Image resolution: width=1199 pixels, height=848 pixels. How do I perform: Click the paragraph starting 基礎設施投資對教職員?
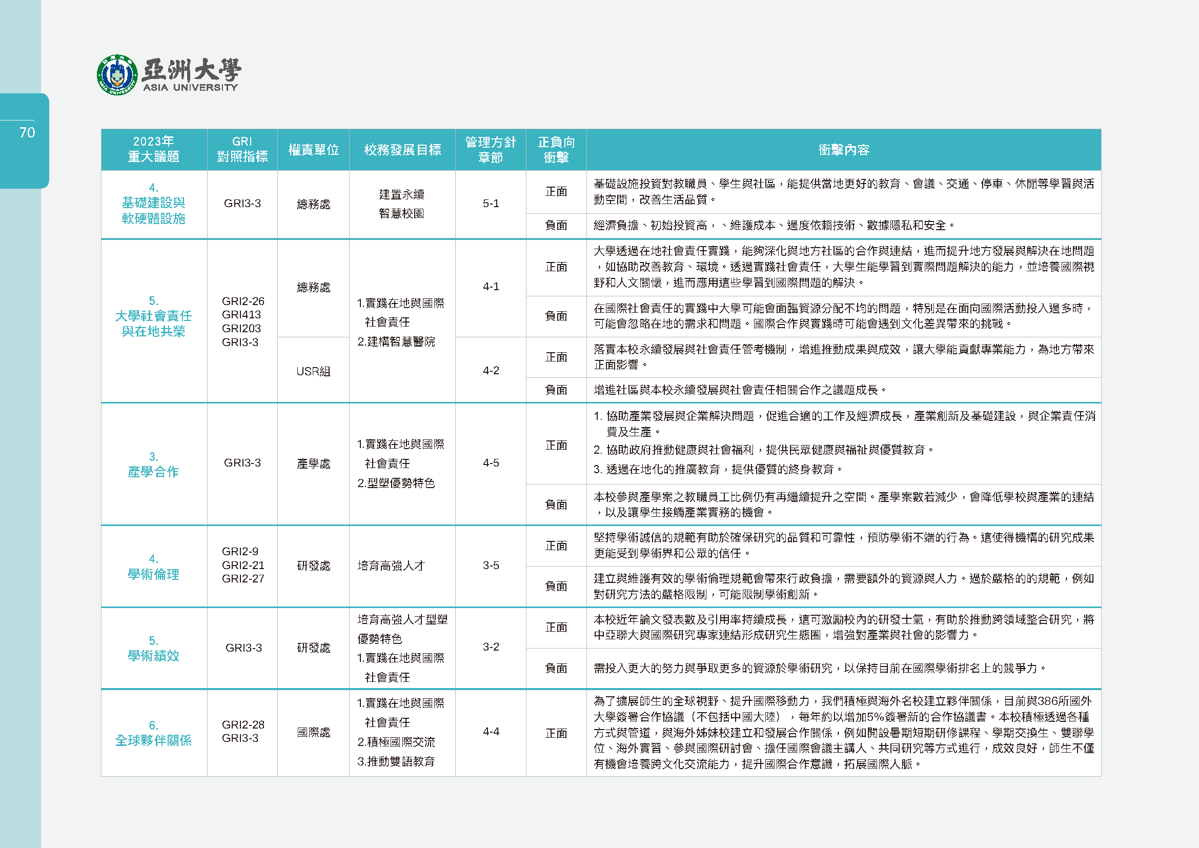844,192
